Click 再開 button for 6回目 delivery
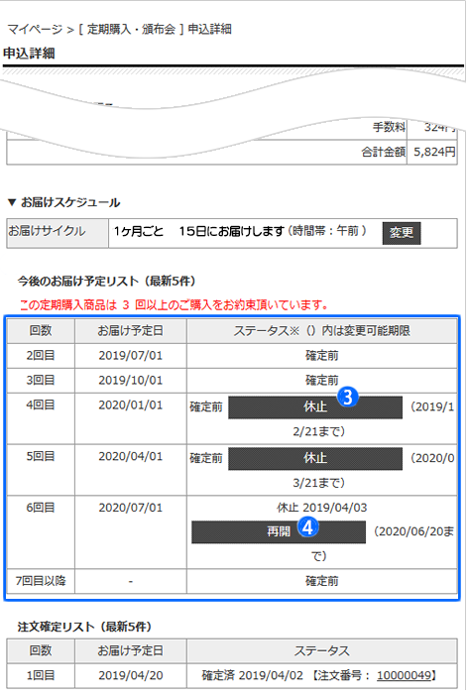 (279, 531)
